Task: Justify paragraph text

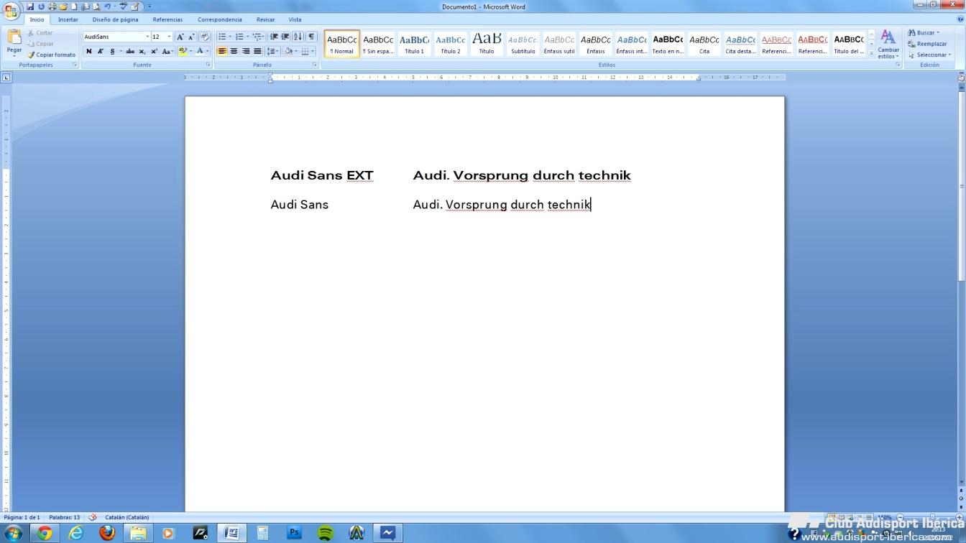Action: [x=257, y=51]
